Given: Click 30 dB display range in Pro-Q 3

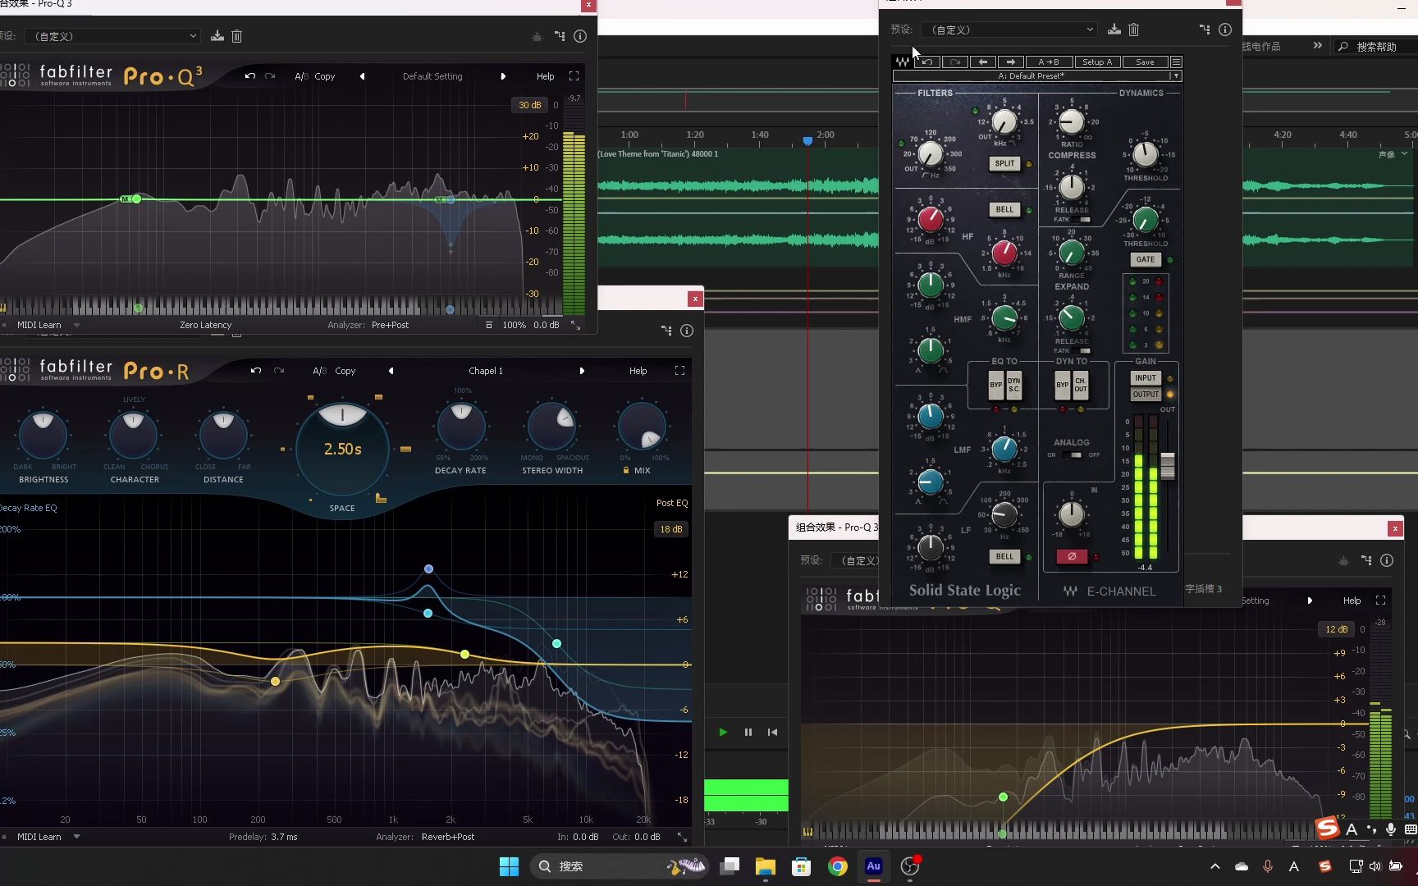Looking at the screenshot, I should [529, 105].
